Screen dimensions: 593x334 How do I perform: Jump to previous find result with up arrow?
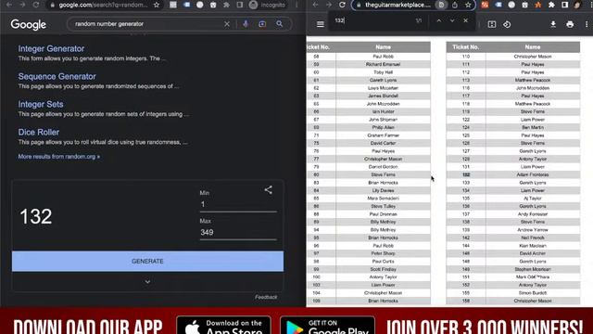click(x=438, y=20)
